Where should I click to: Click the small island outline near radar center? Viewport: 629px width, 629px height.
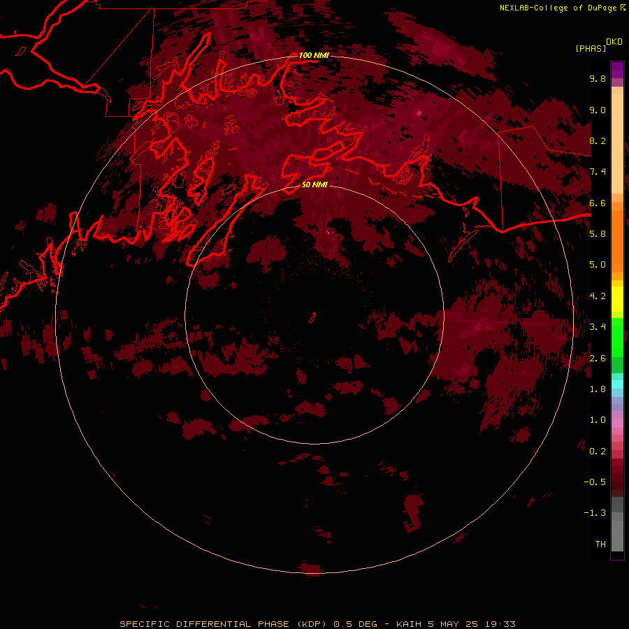312,318
